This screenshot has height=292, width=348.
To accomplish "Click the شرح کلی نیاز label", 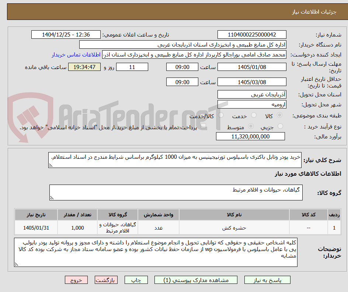I will point(322,160).
